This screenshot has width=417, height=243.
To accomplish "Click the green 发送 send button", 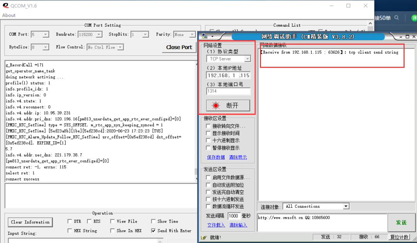I will [401, 223].
